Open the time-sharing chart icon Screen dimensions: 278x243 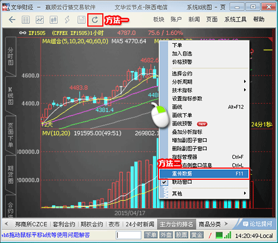point(39,20)
